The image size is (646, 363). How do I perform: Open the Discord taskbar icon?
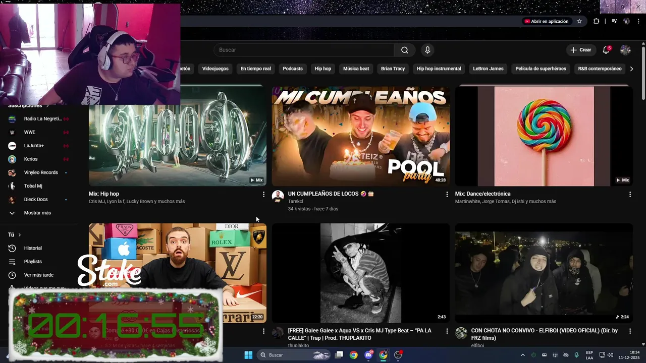(x=368, y=355)
